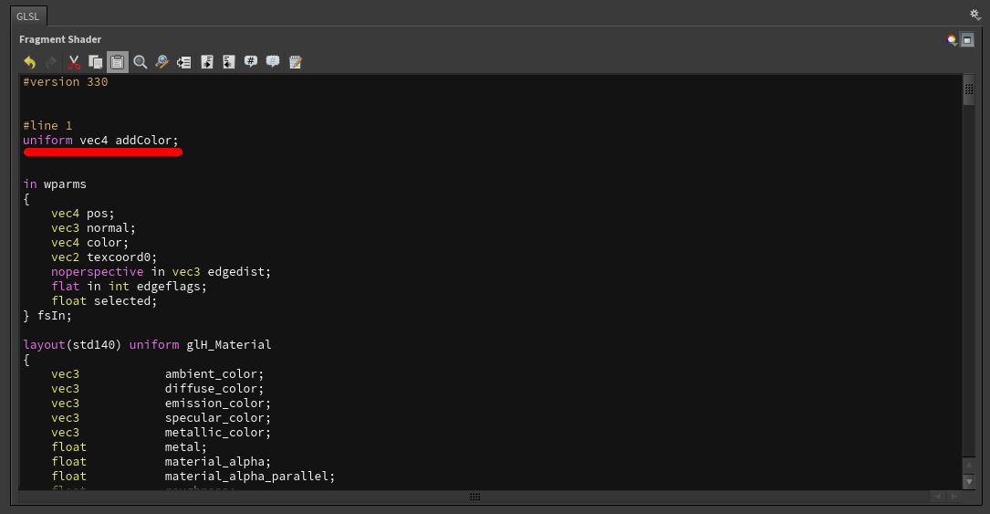Viewport: 990px width, 514px height.
Task: Click the Fragment Shader heading label
Action: (60, 39)
